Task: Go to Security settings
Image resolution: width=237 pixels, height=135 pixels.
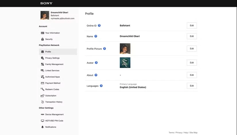Action: coord(49,39)
